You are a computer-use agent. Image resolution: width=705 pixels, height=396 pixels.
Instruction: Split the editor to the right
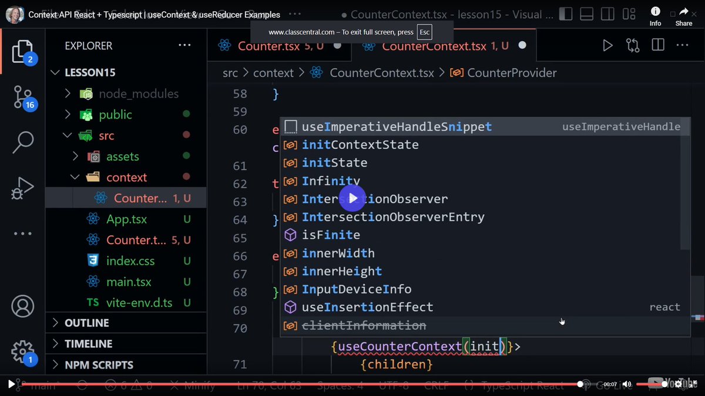658,45
